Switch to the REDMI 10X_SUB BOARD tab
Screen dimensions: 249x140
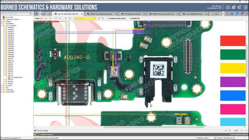101,14
